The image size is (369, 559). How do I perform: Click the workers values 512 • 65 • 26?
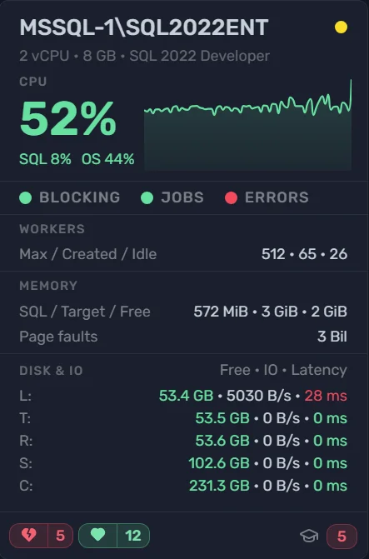click(304, 254)
